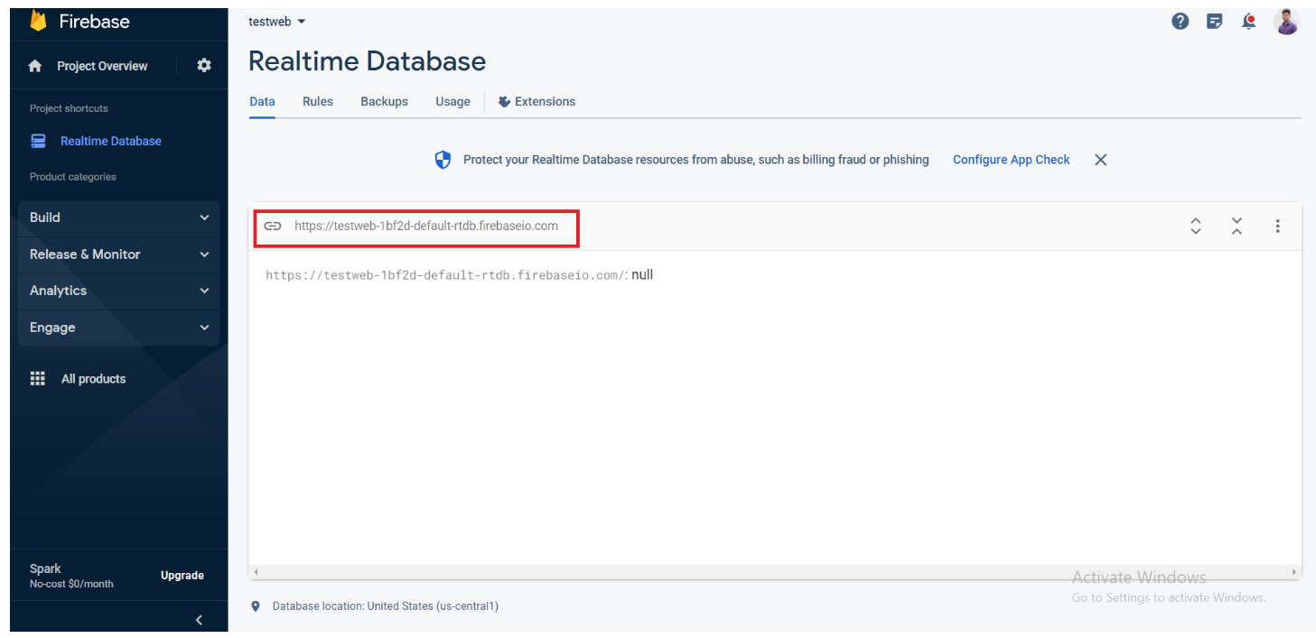Click the App Check shield icon
Viewport: 1316px width, 638px height.
coord(443,160)
